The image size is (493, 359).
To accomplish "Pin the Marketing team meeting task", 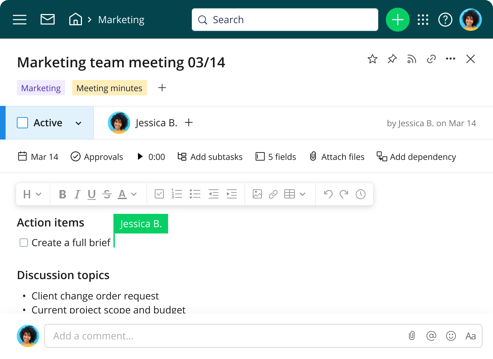I will click(x=392, y=59).
